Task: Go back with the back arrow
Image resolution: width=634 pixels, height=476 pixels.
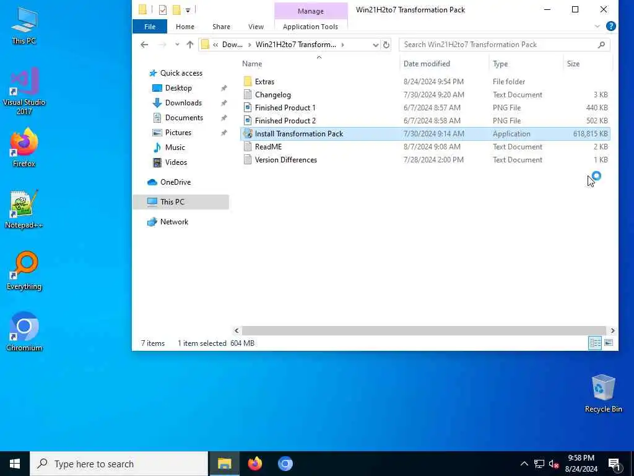Action: click(x=144, y=45)
